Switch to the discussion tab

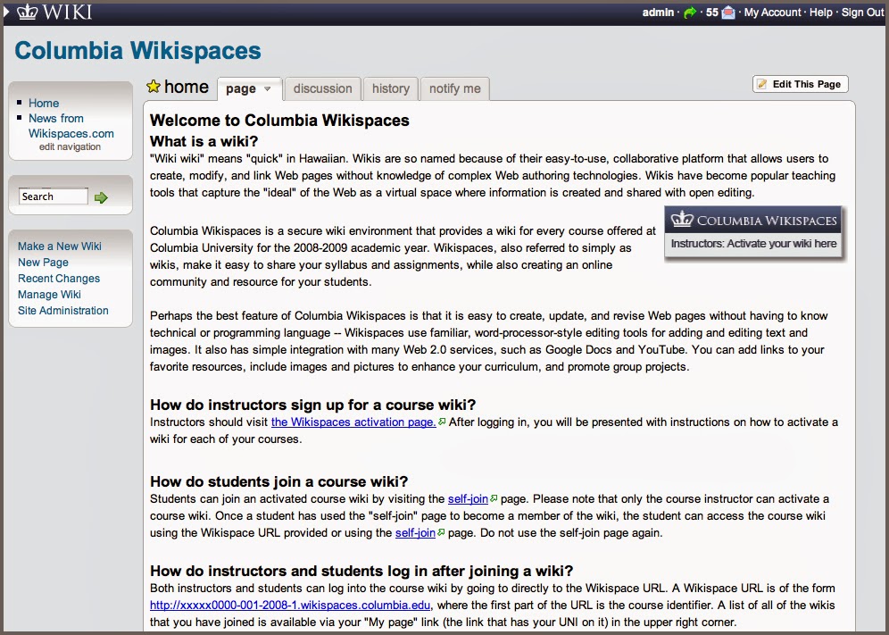(322, 88)
